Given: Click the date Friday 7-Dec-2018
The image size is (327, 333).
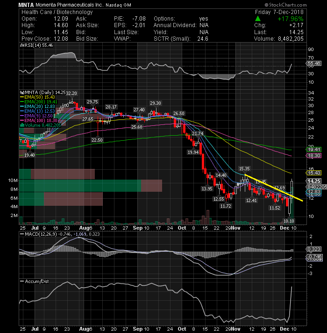Looking at the screenshot, I should pos(279,12).
